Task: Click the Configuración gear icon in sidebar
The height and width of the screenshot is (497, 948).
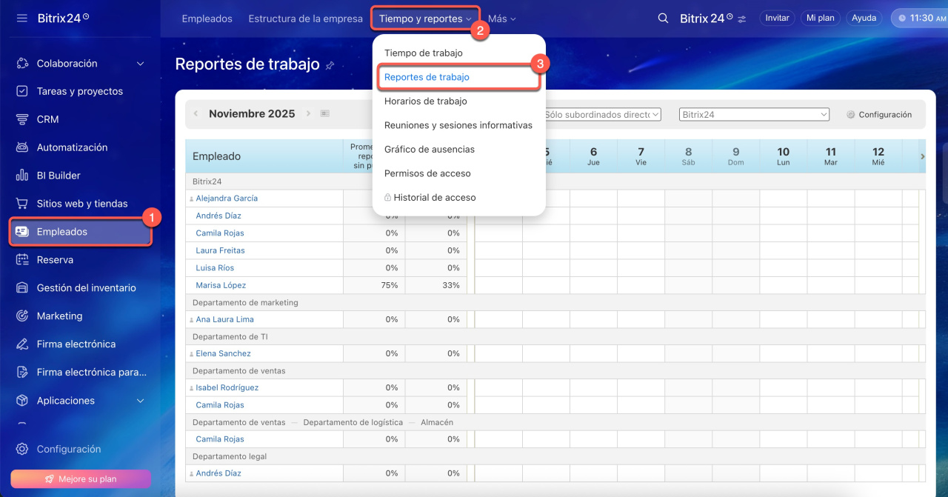Action: 22,449
